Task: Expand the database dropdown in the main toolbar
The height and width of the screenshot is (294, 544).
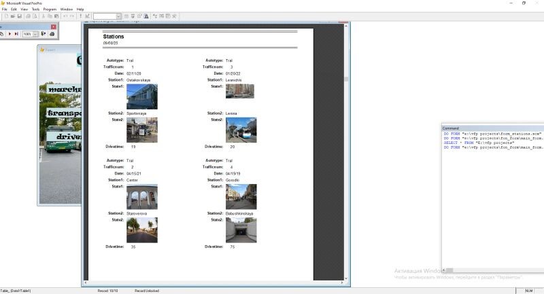Action: (118, 16)
